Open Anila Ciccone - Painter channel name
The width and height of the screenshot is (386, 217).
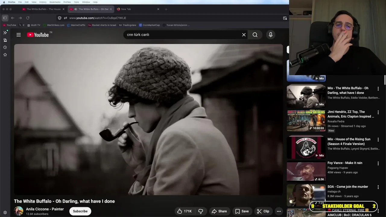click(x=45, y=209)
